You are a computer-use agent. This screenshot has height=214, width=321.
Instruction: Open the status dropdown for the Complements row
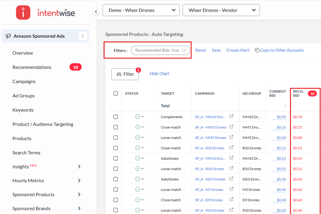click(142, 117)
